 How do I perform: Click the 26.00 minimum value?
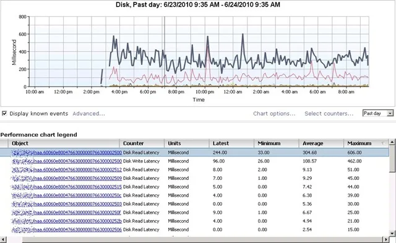264,161
